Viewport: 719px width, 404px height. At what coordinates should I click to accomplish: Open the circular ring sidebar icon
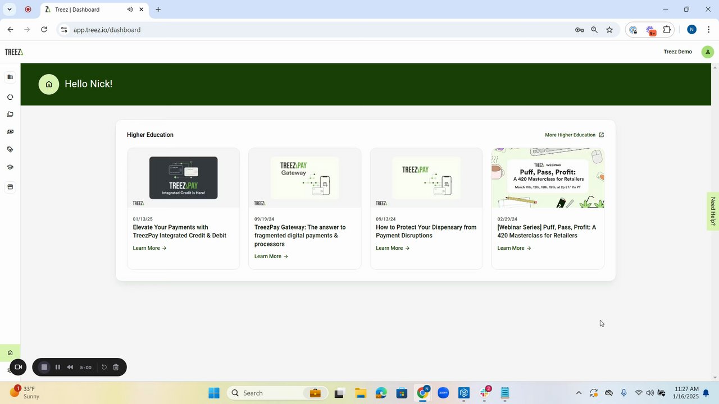pyautogui.click(x=10, y=97)
